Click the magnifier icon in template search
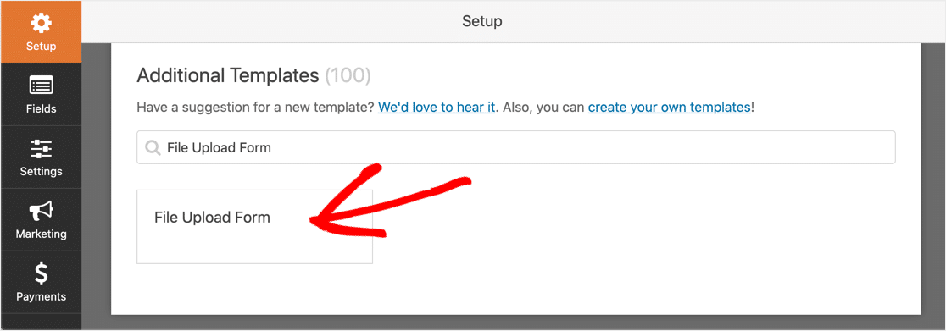The height and width of the screenshot is (331, 946). pyautogui.click(x=153, y=147)
